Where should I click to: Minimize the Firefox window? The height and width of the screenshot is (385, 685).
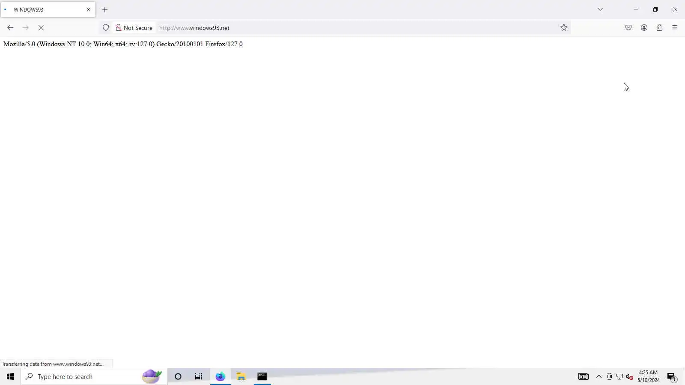[x=636, y=9]
